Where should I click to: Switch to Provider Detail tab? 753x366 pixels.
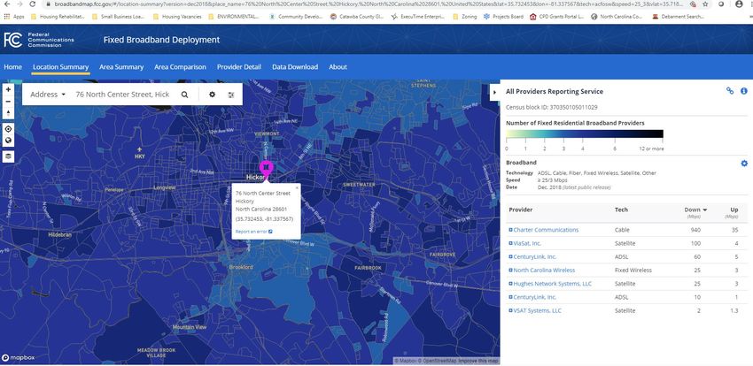tap(239, 67)
